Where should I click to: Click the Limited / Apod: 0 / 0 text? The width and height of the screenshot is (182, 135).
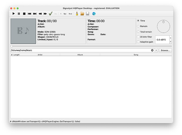[x=48, y=39]
